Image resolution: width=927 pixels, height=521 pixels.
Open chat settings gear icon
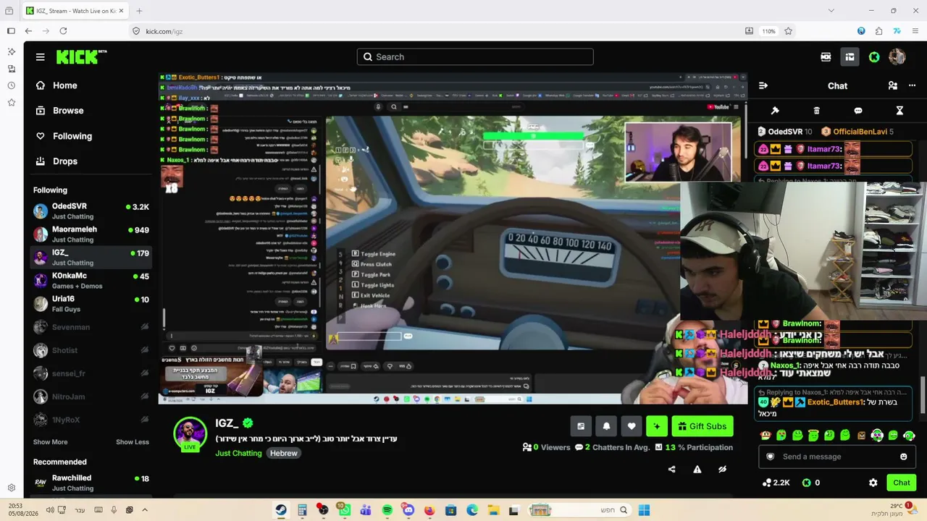[x=873, y=483]
